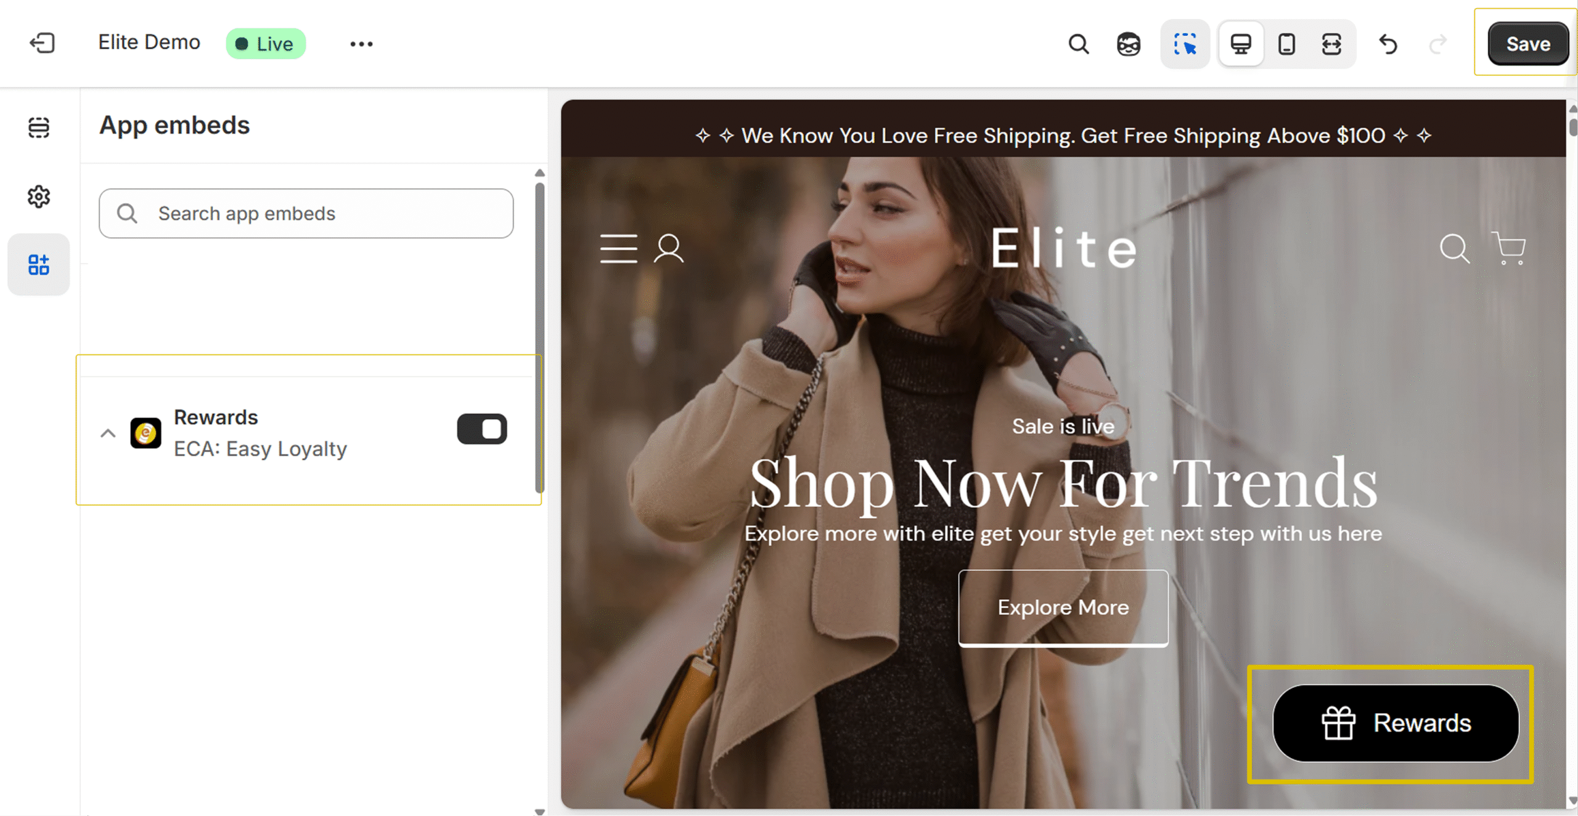Switch to desktop preview

click(x=1241, y=44)
